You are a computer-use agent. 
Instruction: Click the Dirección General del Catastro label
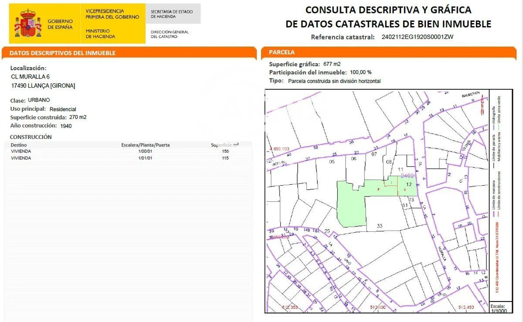tap(170, 34)
